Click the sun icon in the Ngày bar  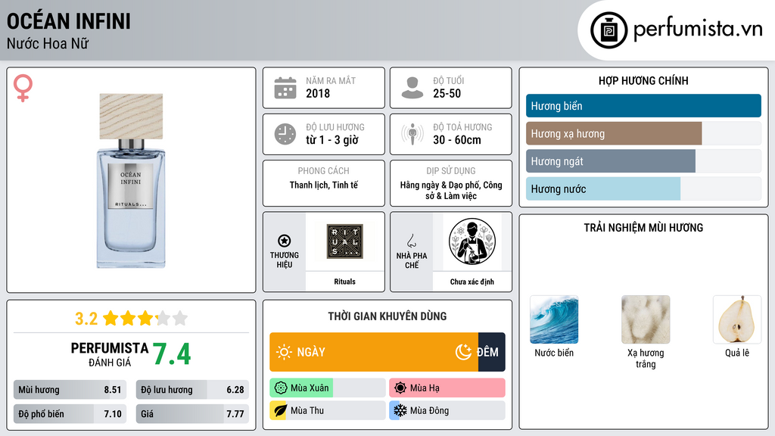coord(285,352)
